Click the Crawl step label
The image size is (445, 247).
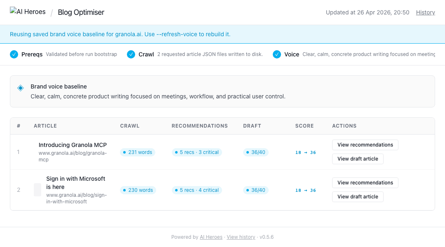(x=146, y=54)
